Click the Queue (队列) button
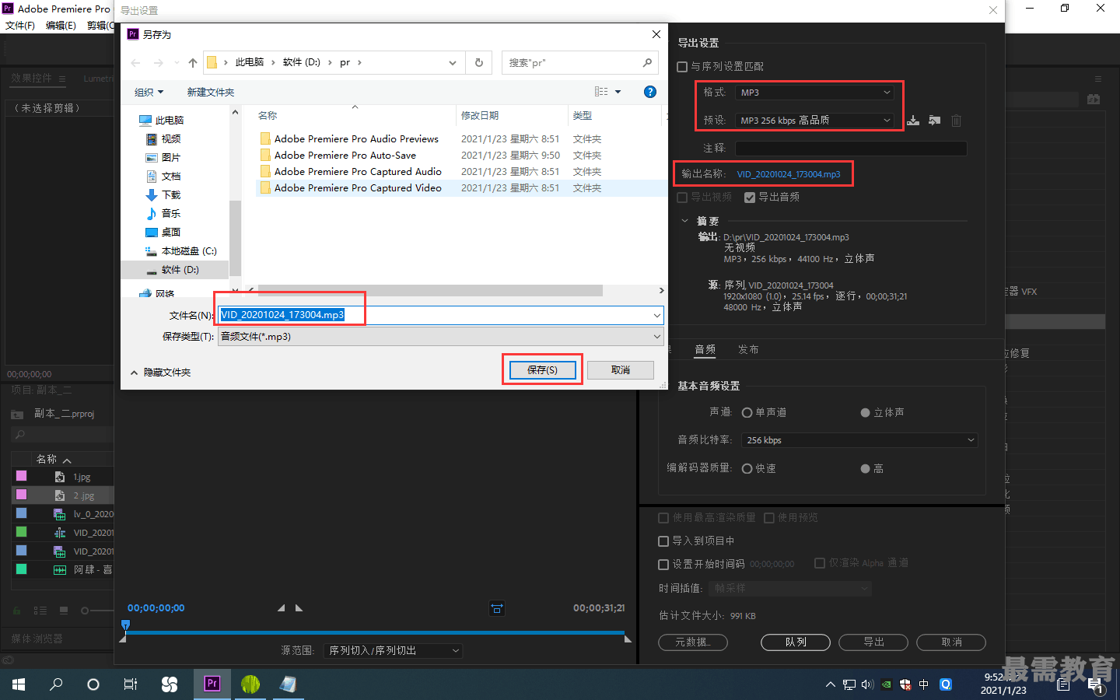Image resolution: width=1120 pixels, height=700 pixels. click(x=796, y=642)
